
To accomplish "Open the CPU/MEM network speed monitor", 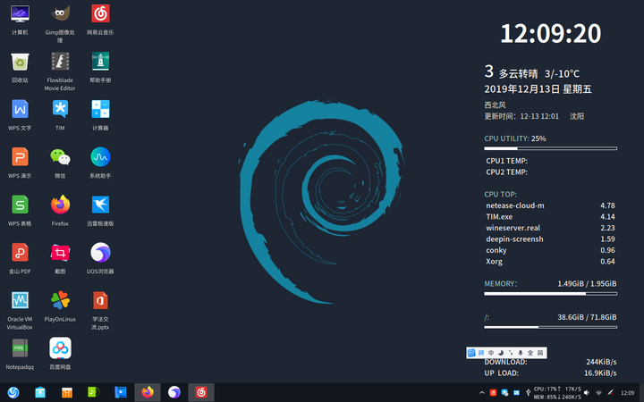I will tap(557, 393).
